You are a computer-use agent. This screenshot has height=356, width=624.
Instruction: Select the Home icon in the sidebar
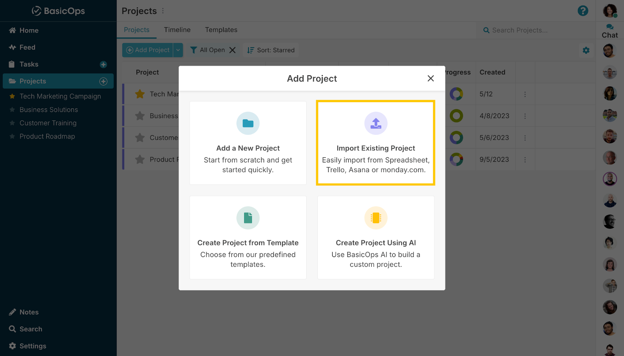pyautogui.click(x=12, y=30)
